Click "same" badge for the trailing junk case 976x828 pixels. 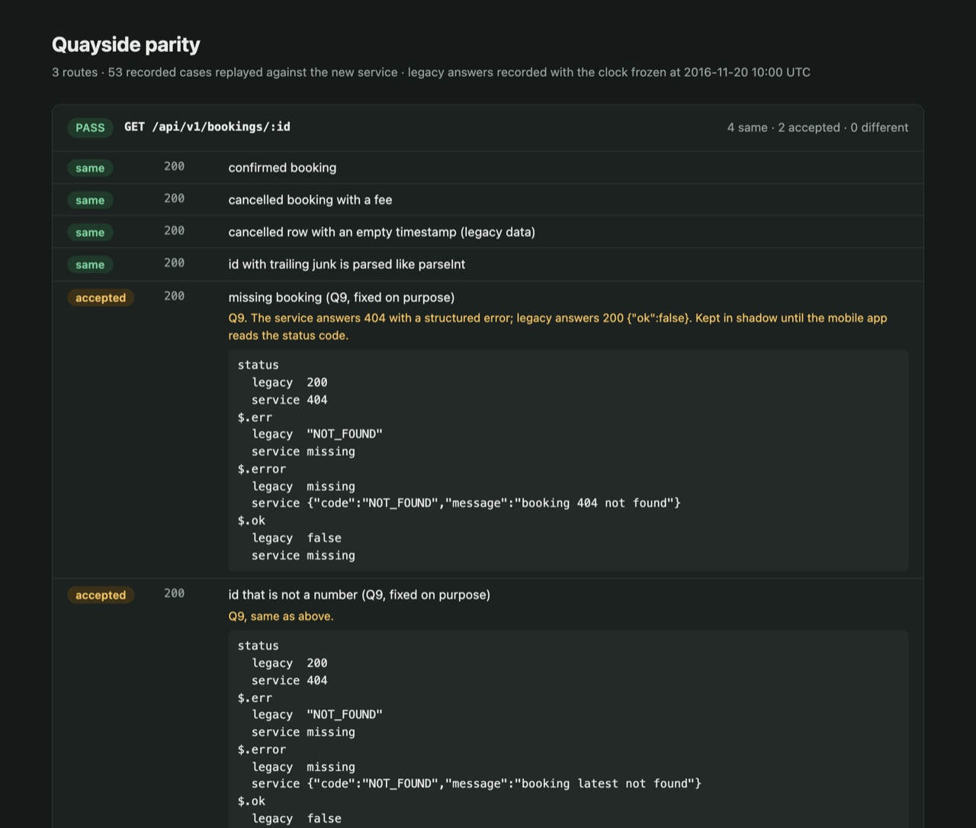(90, 265)
